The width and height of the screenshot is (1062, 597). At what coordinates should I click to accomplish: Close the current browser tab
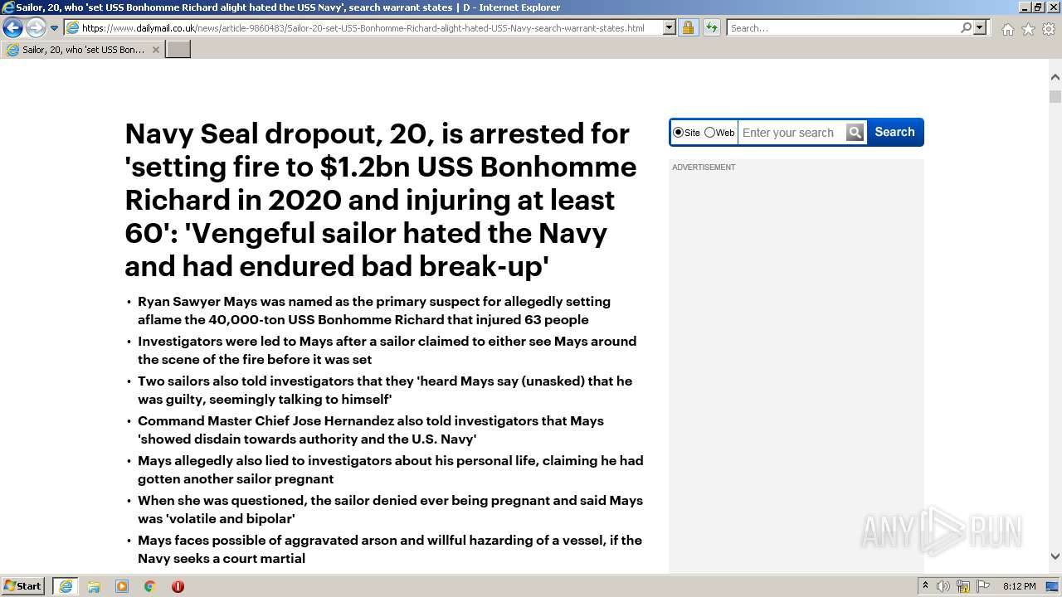(156, 50)
